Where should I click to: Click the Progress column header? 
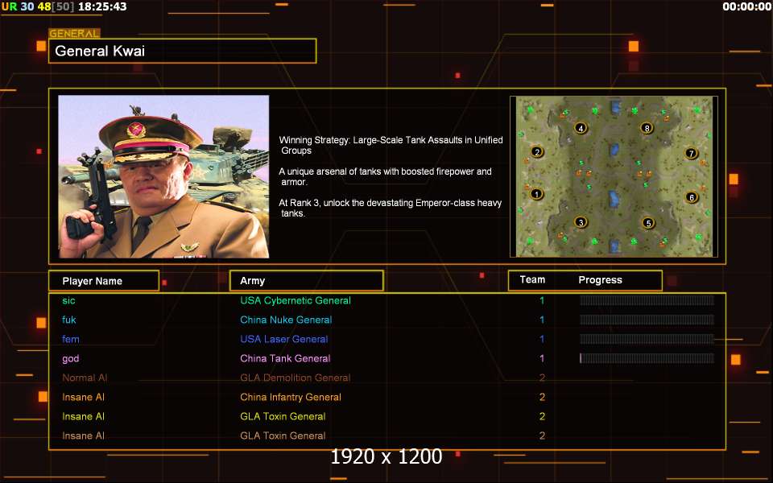point(600,280)
